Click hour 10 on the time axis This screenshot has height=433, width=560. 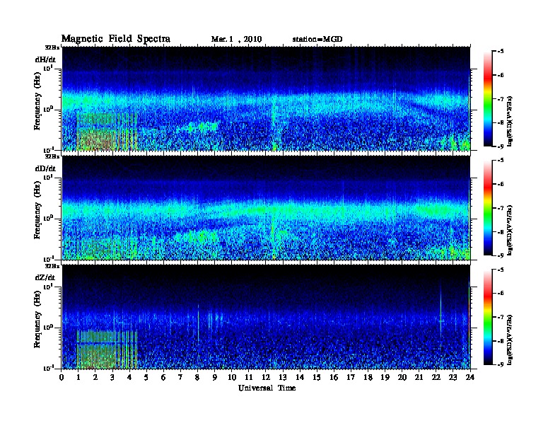click(x=232, y=377)
